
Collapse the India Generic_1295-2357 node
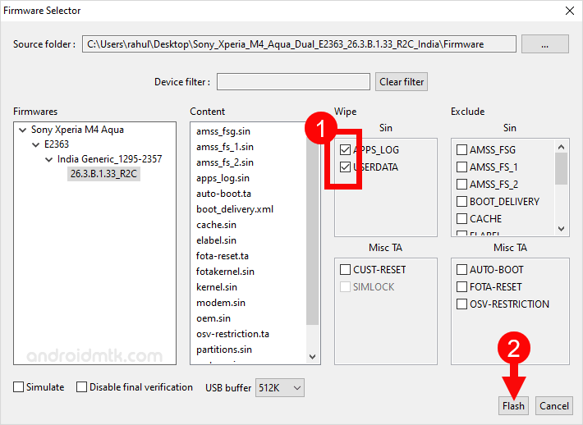48,160
